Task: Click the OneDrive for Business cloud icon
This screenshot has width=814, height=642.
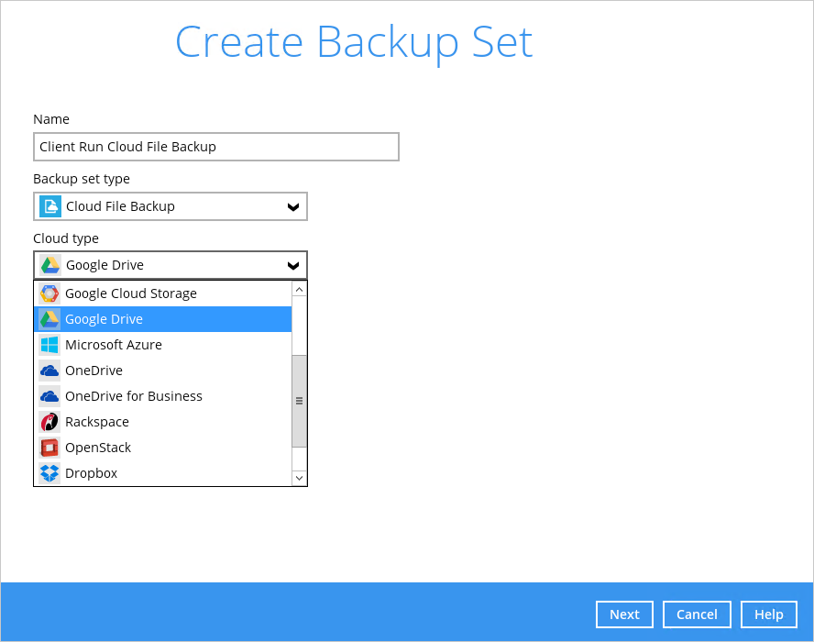Action: [49, 396]
